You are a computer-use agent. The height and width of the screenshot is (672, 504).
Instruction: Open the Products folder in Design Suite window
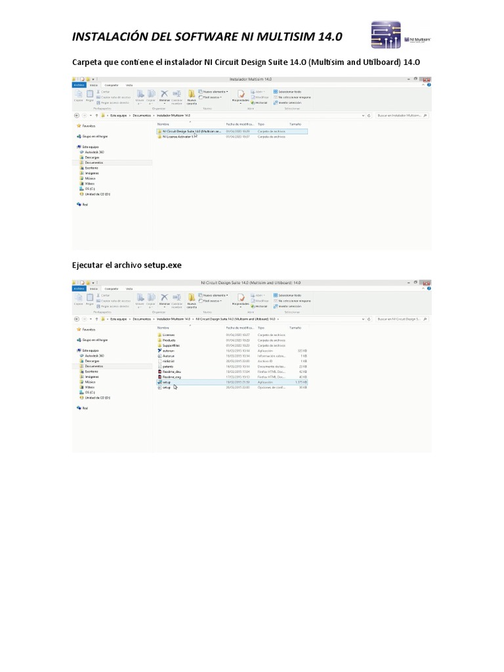coord(232,341)
